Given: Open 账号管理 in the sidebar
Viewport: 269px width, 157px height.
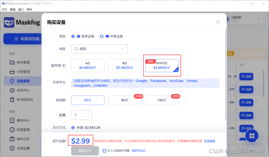Looking at the screenshot, I should click(x=23, y=62).
